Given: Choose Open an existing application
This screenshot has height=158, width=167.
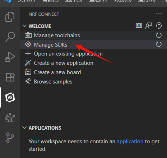Looking at the screenshot, I should [93, 54].
